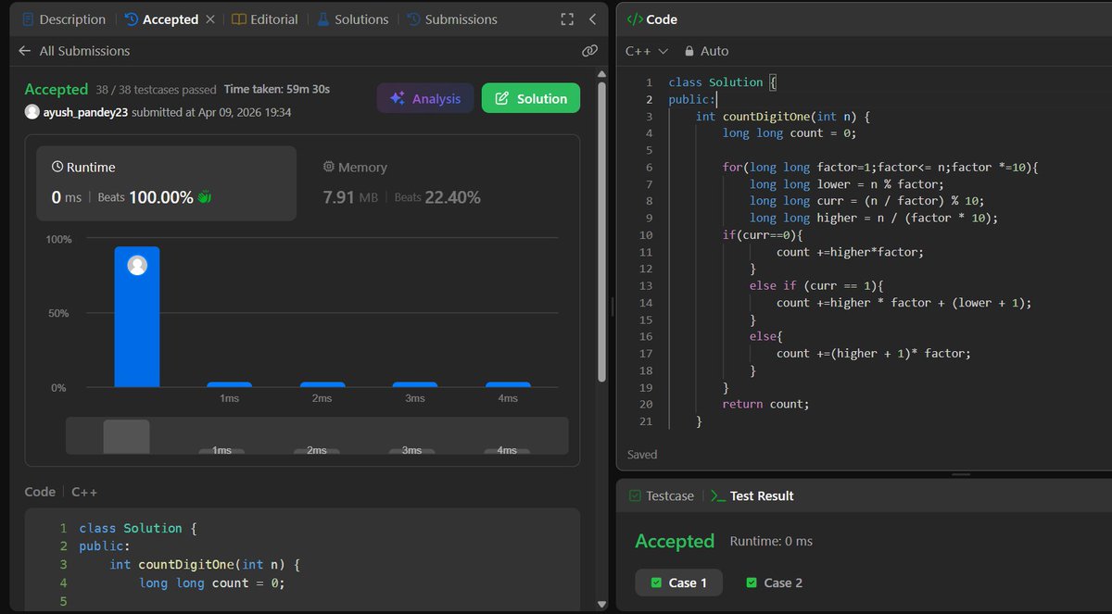Click '38 / 38 testcases passed' text
This screenshot has height=614, width=1112.
156,90
